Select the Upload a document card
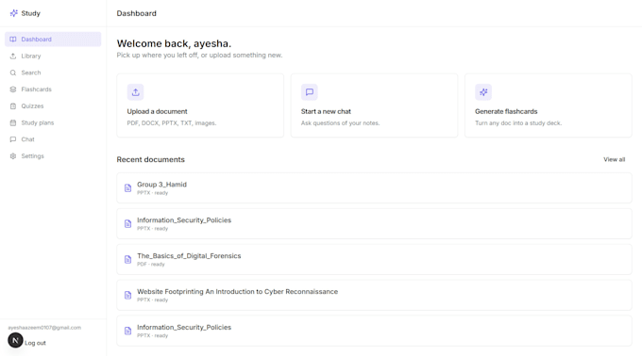The image size is (642, 356). click(x=200, y=105)
